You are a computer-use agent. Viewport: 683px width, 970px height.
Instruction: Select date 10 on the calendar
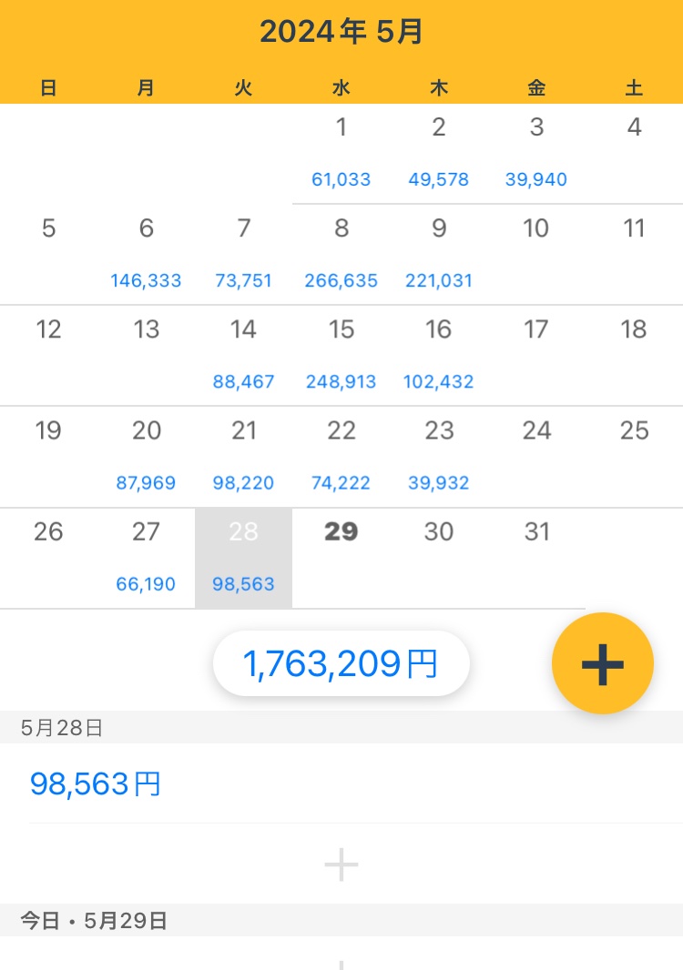point(536,254)
